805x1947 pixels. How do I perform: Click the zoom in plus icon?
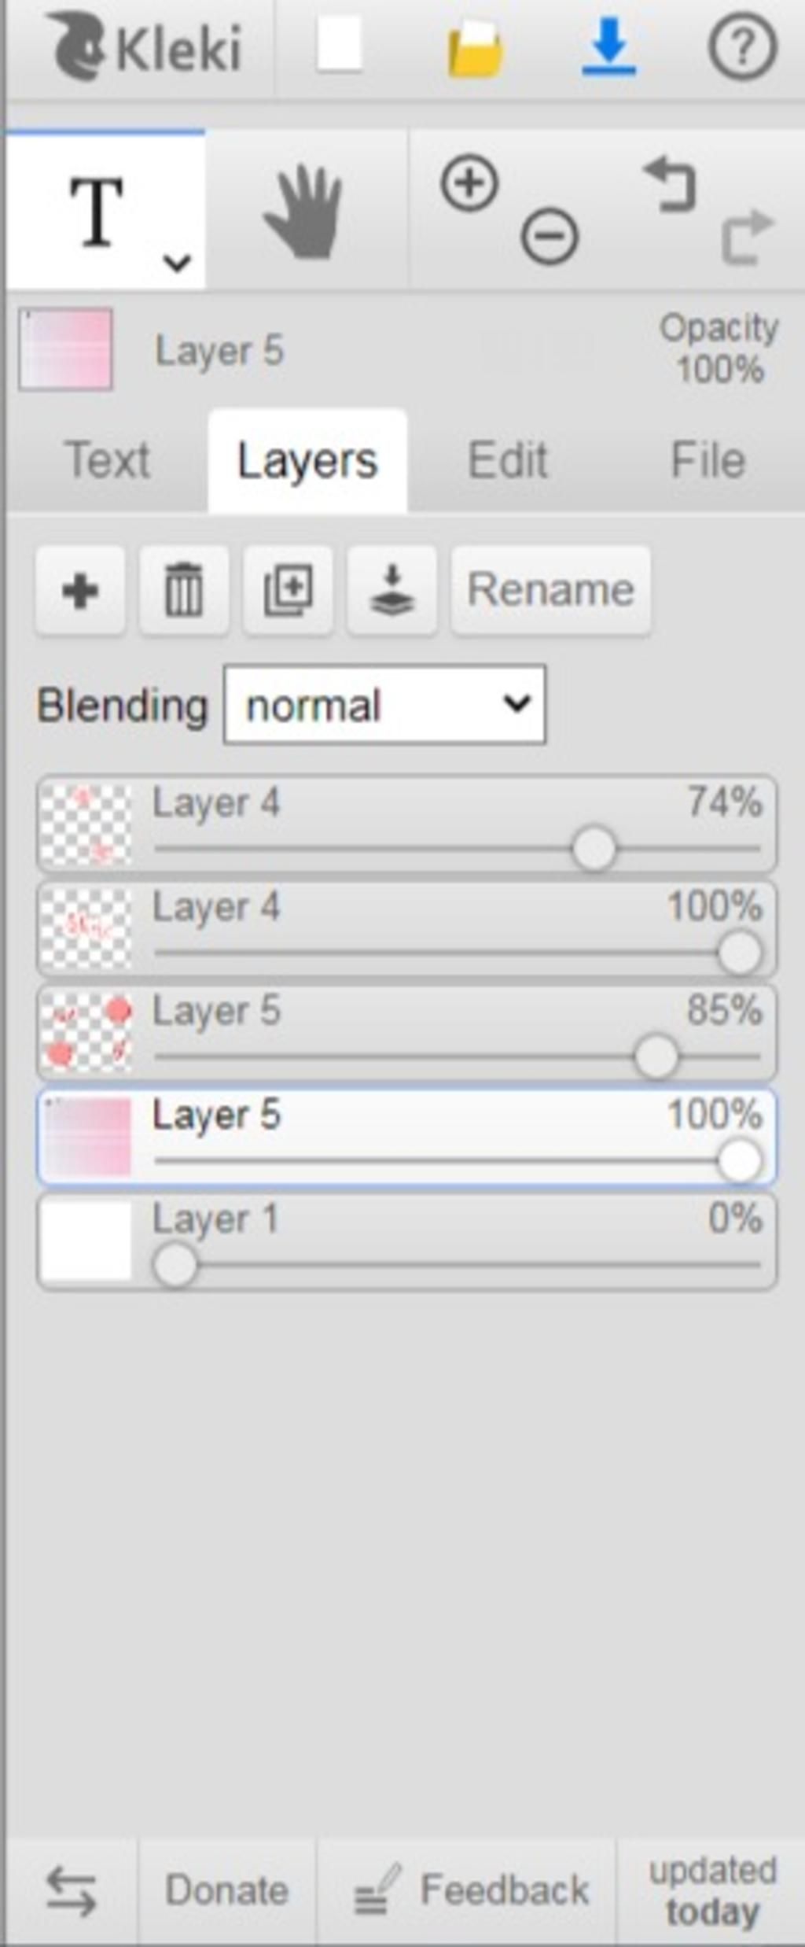[x=469, y=183]
